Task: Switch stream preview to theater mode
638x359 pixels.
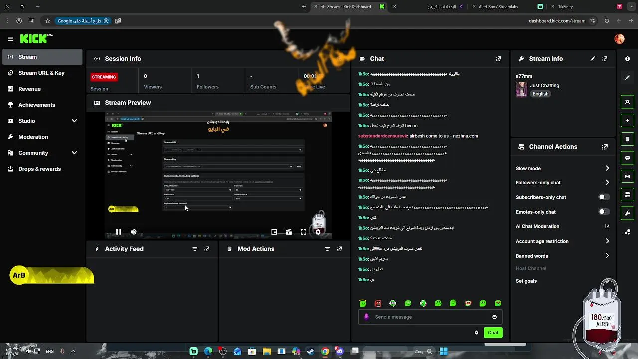Action: coord(289,232)
